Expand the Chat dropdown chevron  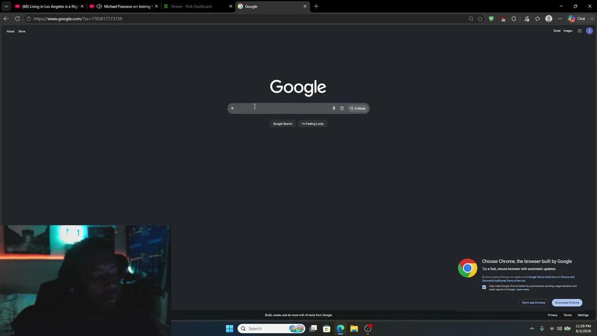point(592,19)
